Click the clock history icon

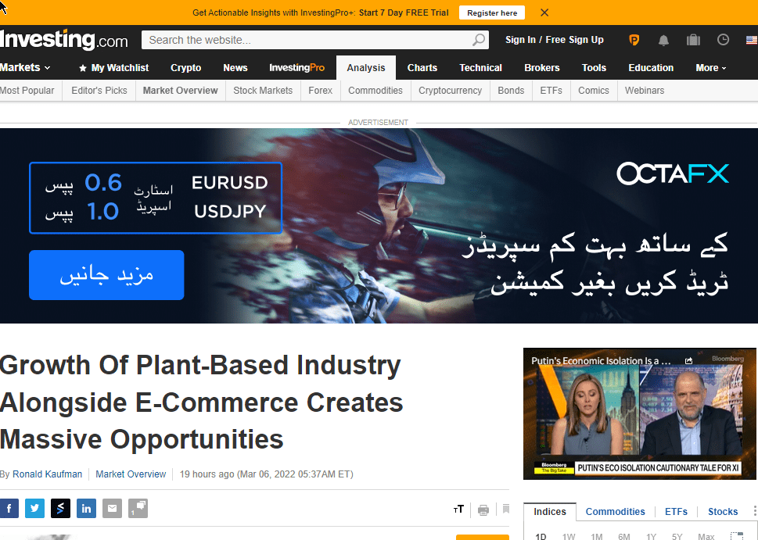pyautogui.click(x=723, y=40)
